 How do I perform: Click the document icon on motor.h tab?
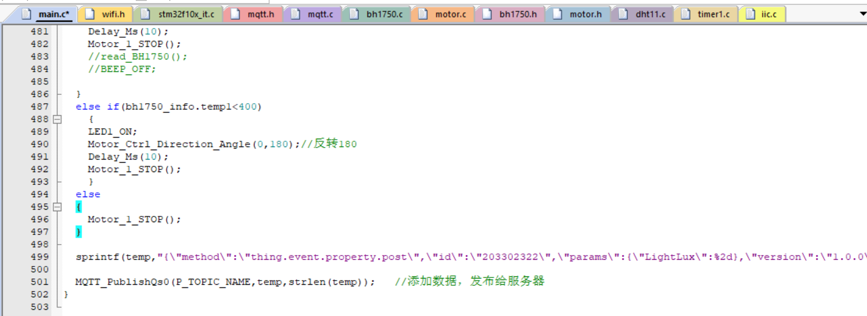tap(557, 14)
